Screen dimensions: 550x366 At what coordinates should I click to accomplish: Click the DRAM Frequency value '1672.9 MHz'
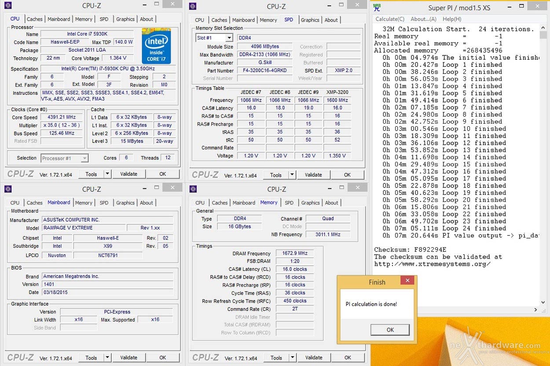pos(295,253)
